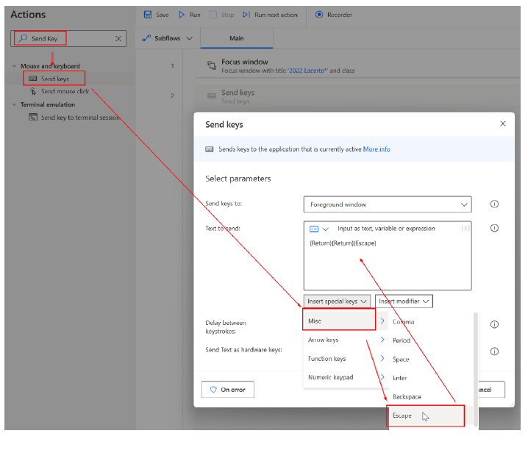Click the Save icon in the toolbar

(148, 15)
